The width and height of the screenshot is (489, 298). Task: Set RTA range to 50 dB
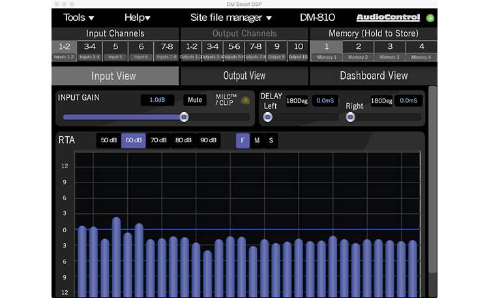[108, 140]
